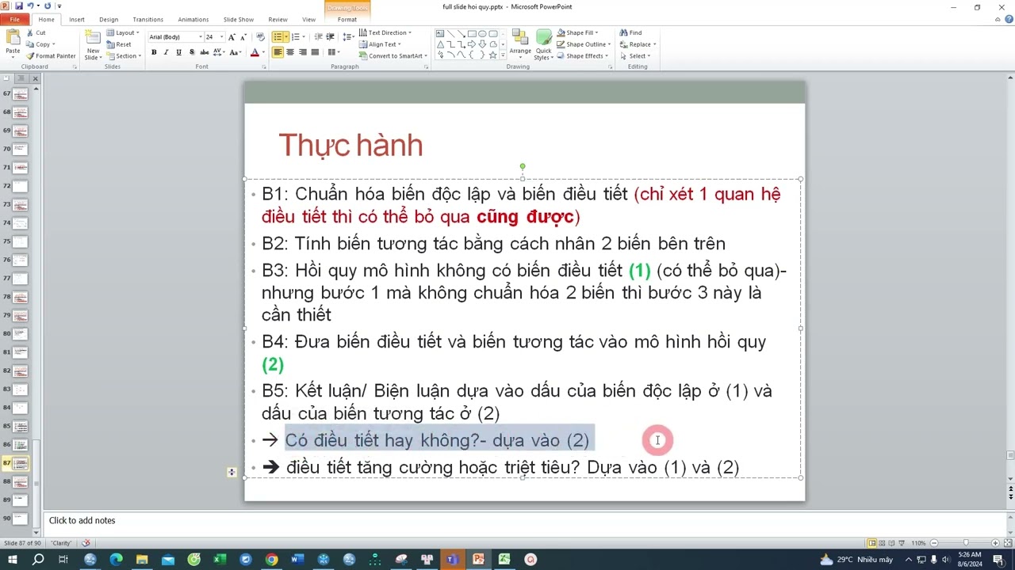Toggle Italic text style
This screenshot has width=1015, height=570.
point(166,52)
